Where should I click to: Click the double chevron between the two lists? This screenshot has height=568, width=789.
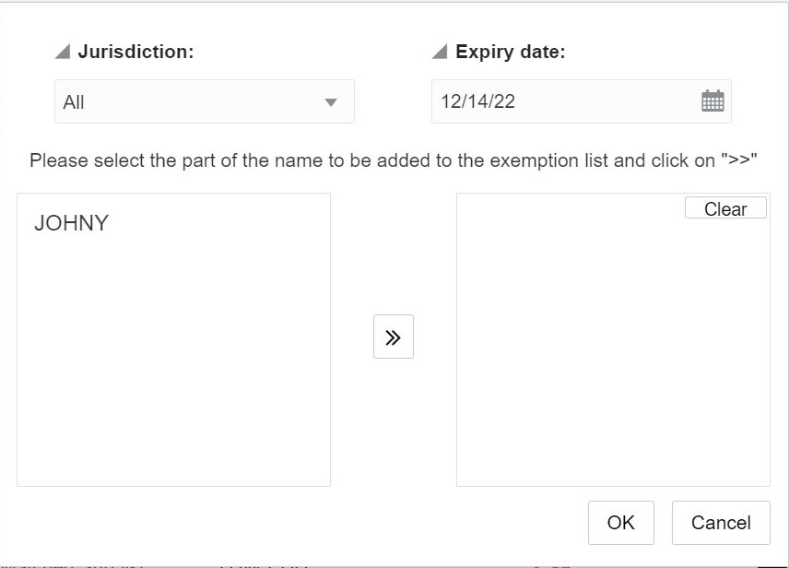tap(394, 337)
